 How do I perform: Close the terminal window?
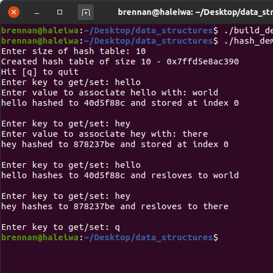tap(14, 12)
